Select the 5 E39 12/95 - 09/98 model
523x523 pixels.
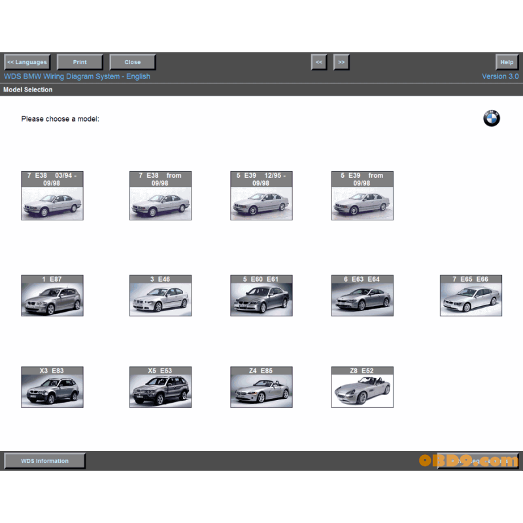click(261, 195)
